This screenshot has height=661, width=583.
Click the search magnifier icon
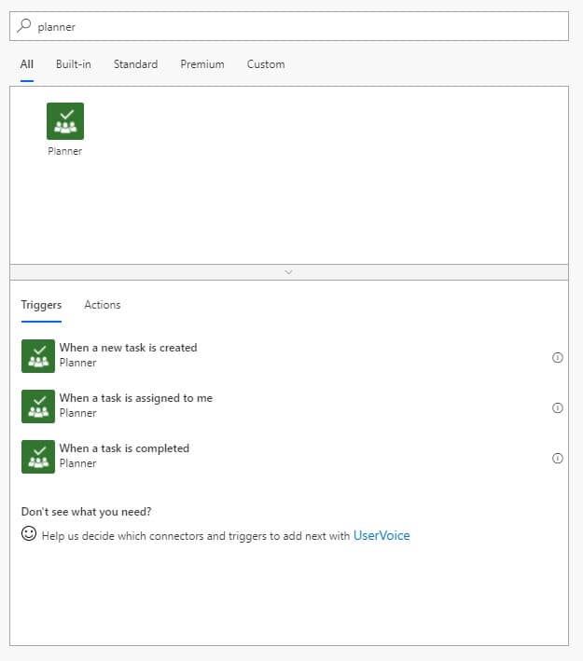(x=24, y=26)
